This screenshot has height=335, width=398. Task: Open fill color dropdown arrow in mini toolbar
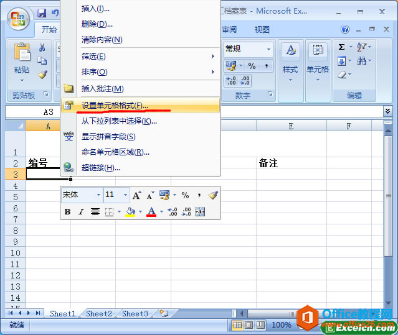(140, 212)
